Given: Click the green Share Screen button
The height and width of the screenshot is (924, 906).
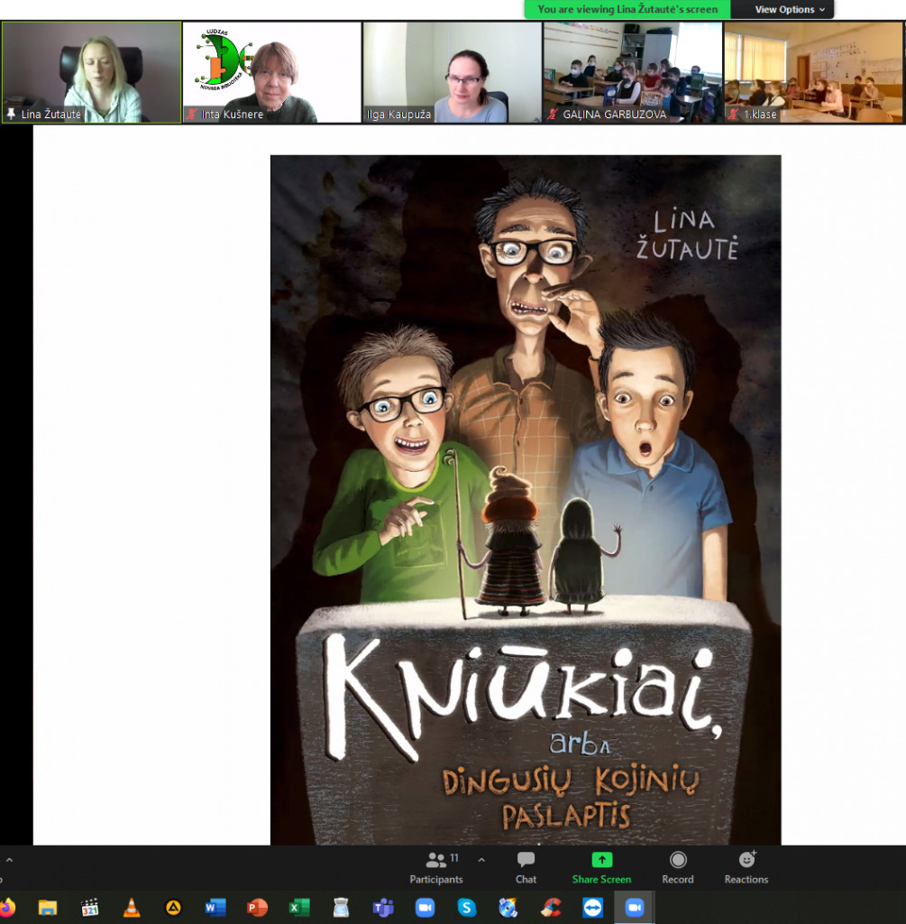Looking at the screenshot, I should tap(601, 867).
